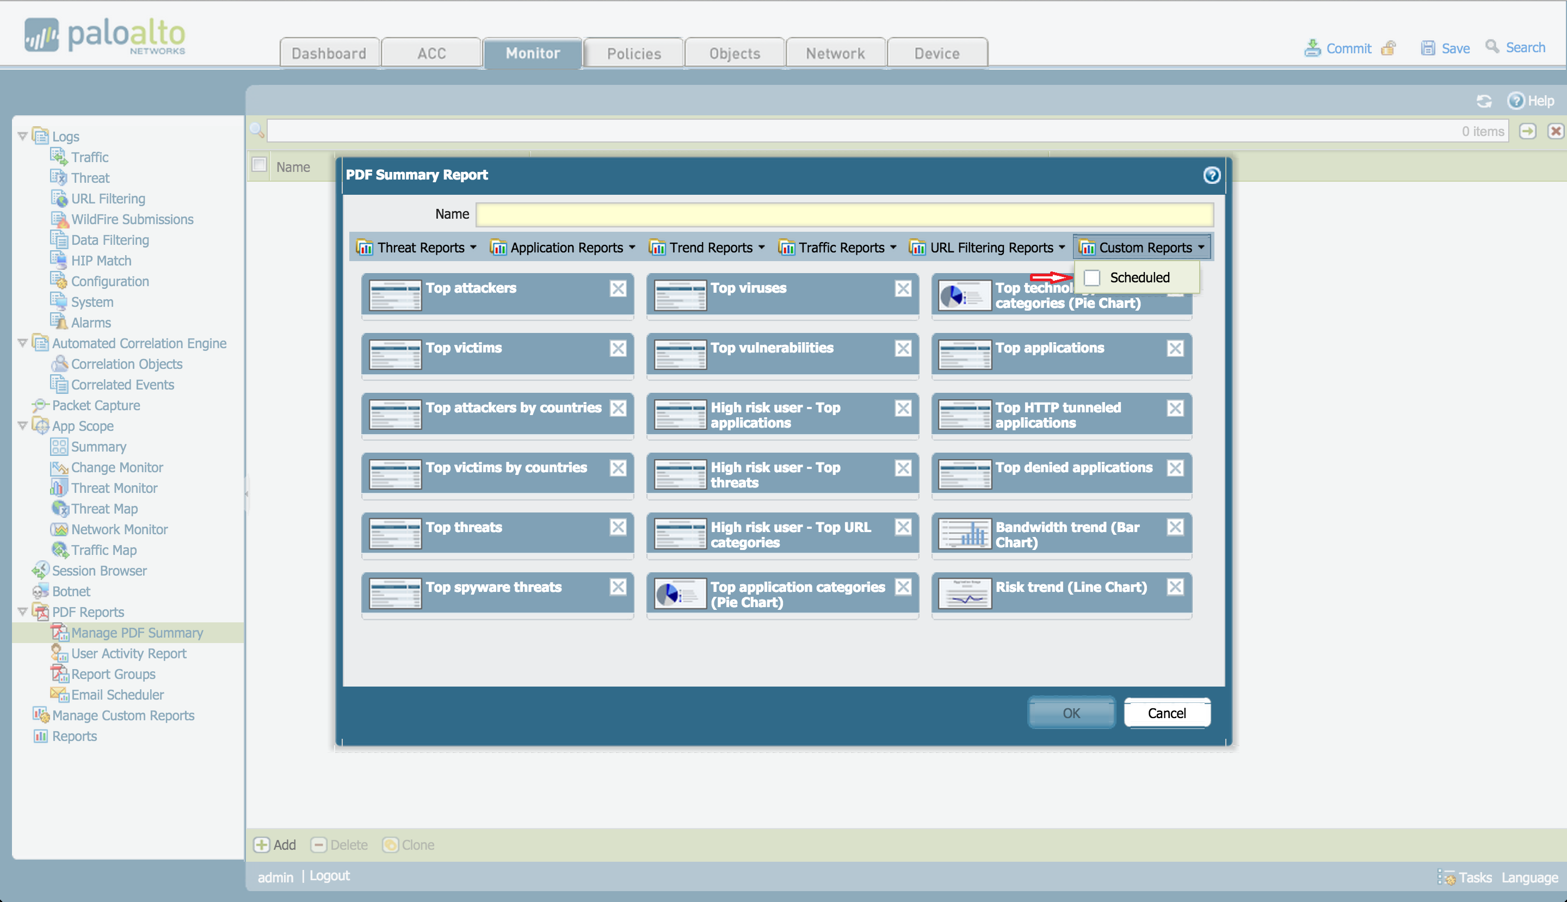
Task: Click the red X clear-filter icon
Action: click(x=1555, y=131)
